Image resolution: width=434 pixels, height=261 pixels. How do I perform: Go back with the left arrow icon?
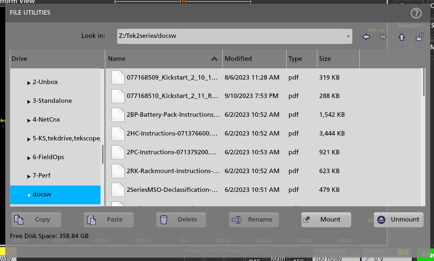[x=366, y=36]
